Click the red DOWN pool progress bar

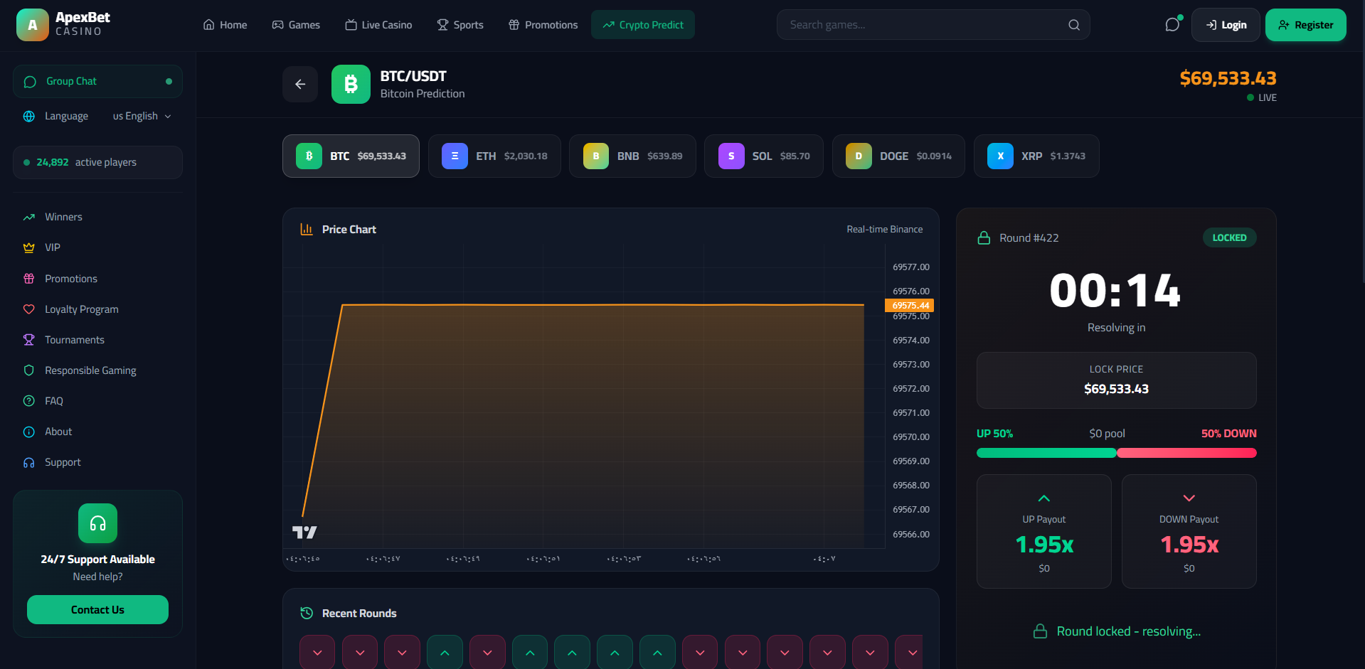(1186, 453)
